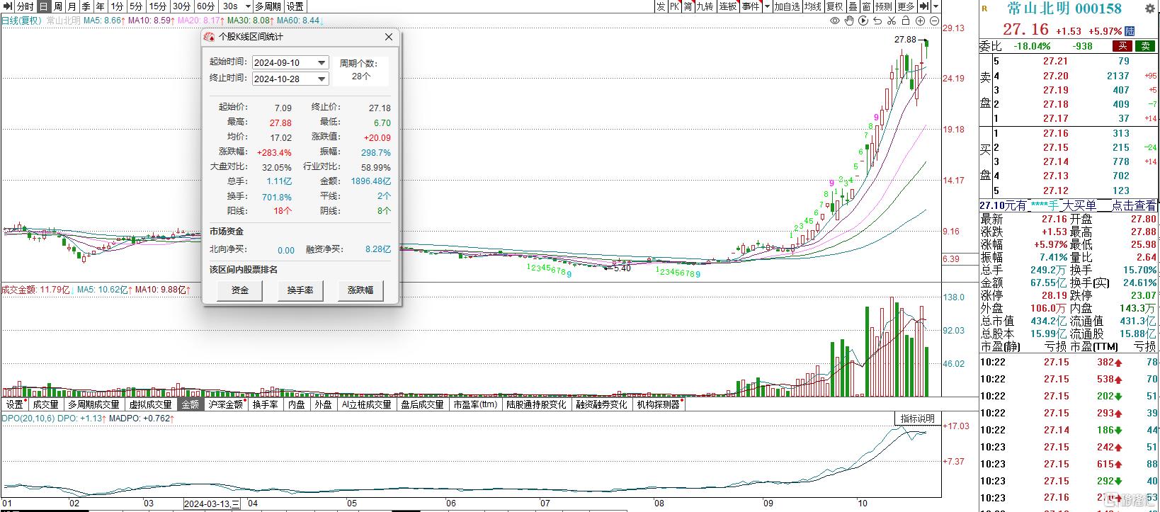Zoom in with the circled plus icon

click(921, 21)
